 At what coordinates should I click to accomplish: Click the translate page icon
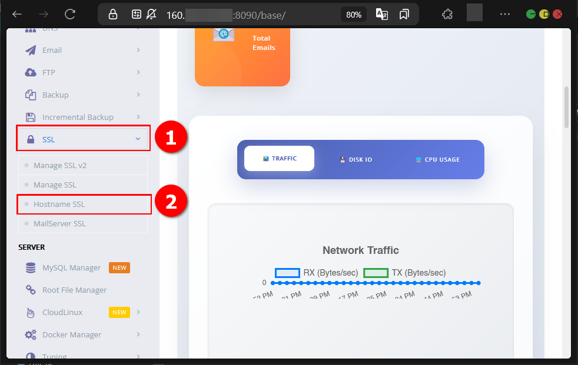tap(381, 14)
